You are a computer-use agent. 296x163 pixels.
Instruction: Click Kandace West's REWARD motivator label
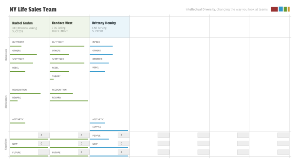56,98
